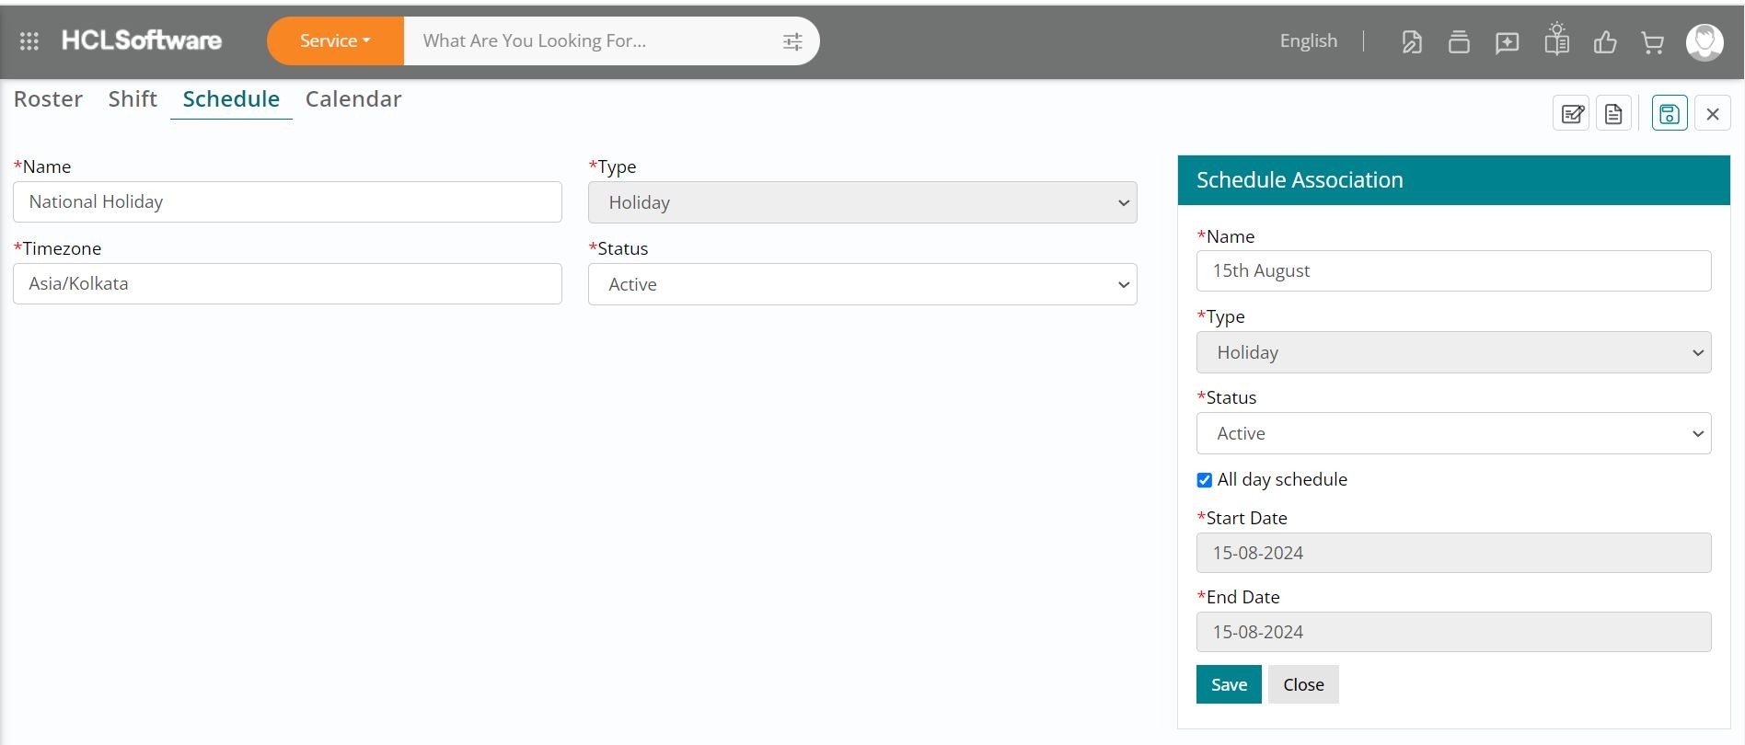Click the edit form pencil icon
This screenshot has height=745, width=1745.
tap(1572, 114)
